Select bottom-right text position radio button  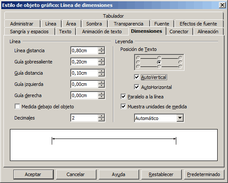tap(180, 66)
